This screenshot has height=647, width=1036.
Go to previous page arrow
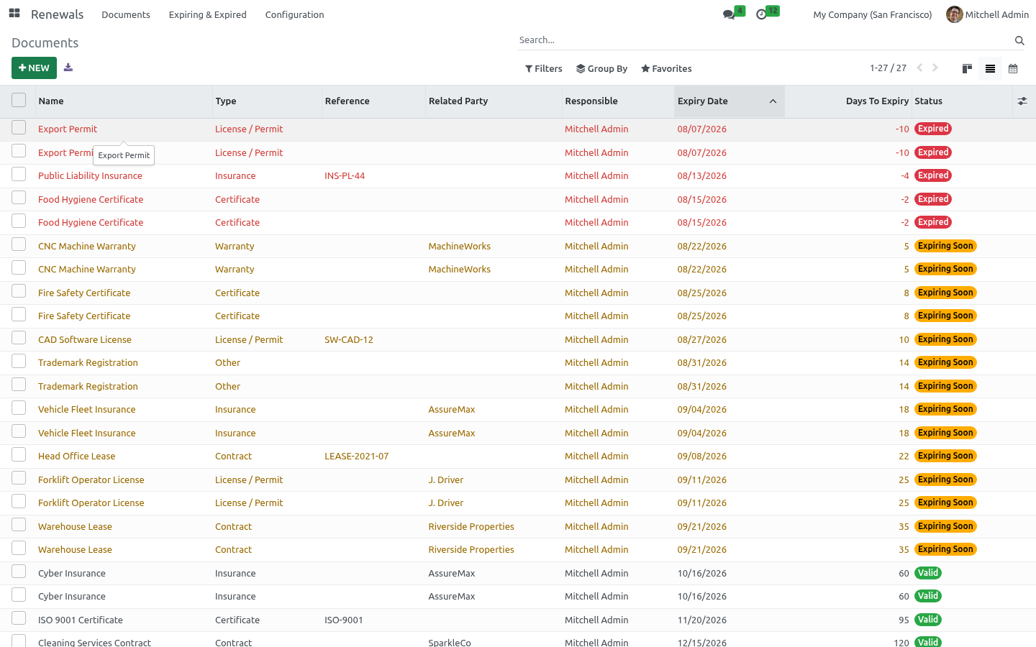[x=919, y=68]
